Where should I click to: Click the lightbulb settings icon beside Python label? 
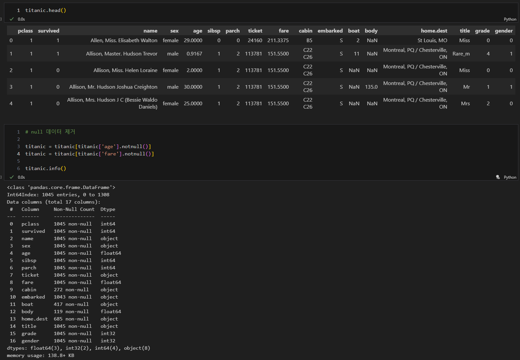click(498, 177)
